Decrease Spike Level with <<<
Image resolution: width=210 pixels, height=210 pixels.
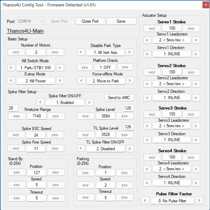(86, 116)
